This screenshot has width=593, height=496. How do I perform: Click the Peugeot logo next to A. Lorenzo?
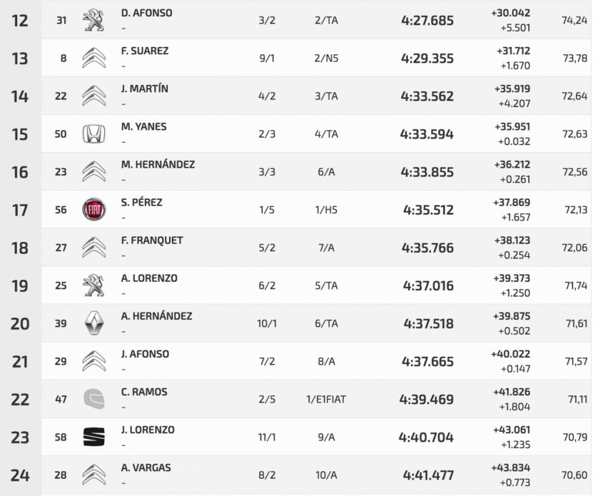coord(93,286)
